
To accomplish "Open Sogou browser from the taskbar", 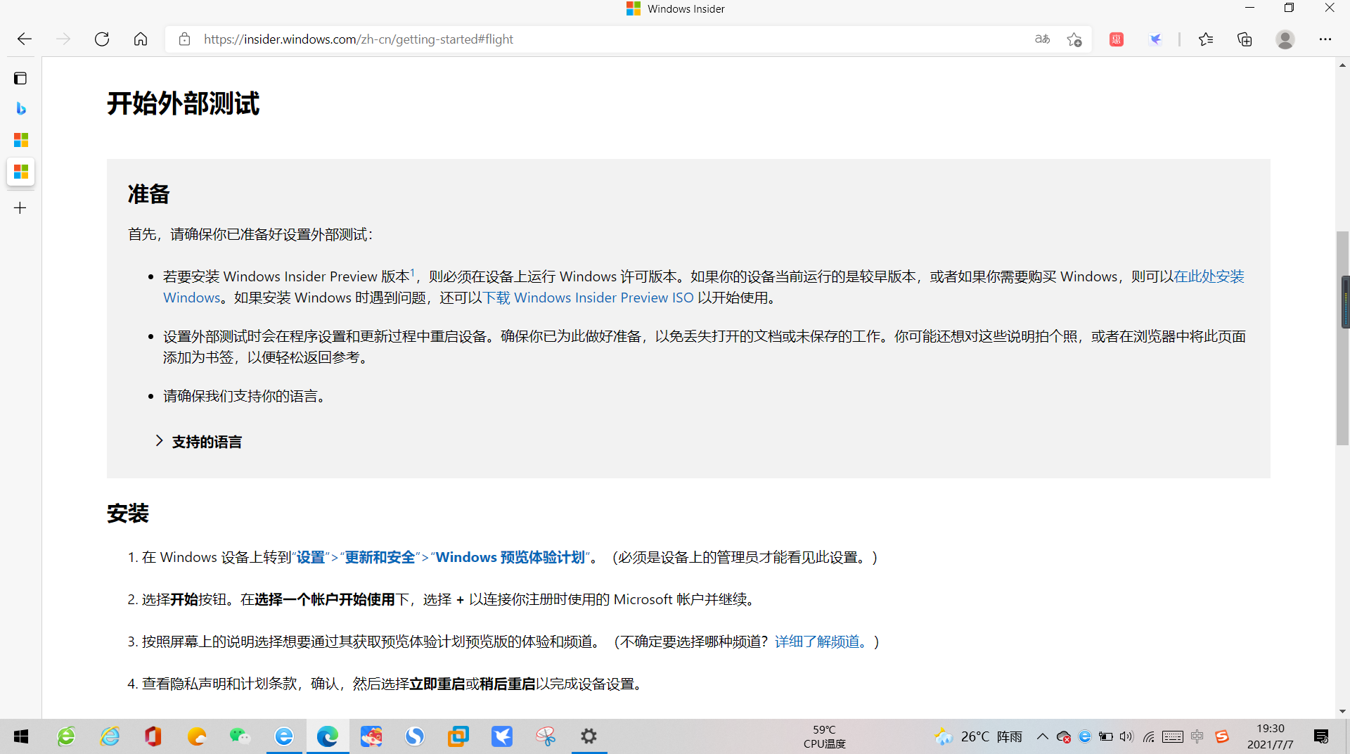I will (x=415, y=736).
